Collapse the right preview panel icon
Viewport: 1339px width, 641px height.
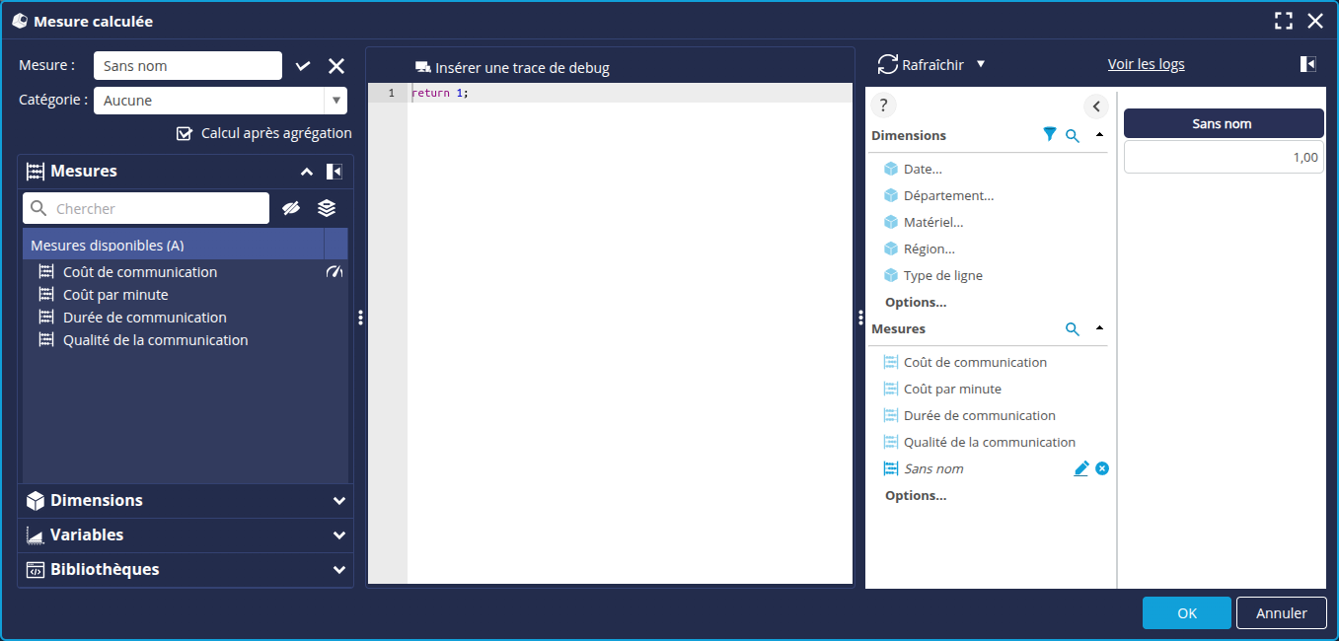(1307, 64)
